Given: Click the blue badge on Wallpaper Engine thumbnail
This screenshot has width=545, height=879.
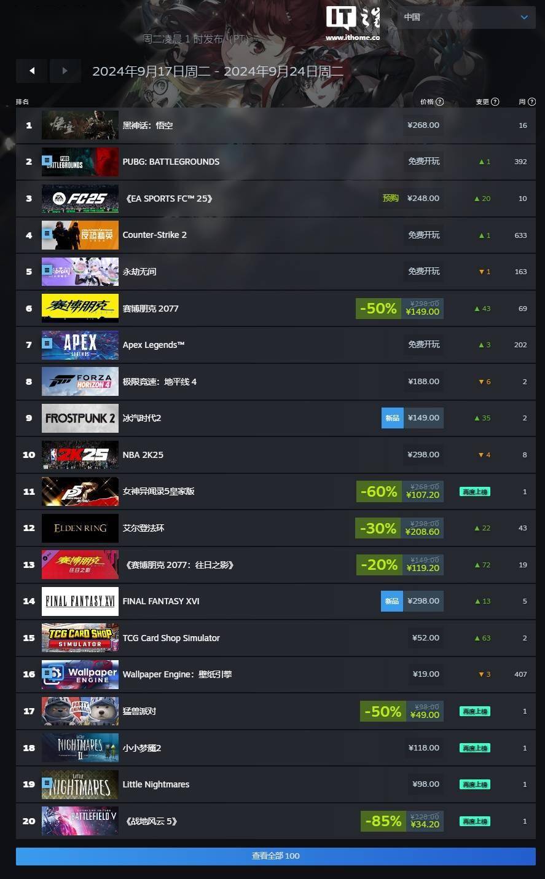Looking at the screenshot, I should coord(47,674).
